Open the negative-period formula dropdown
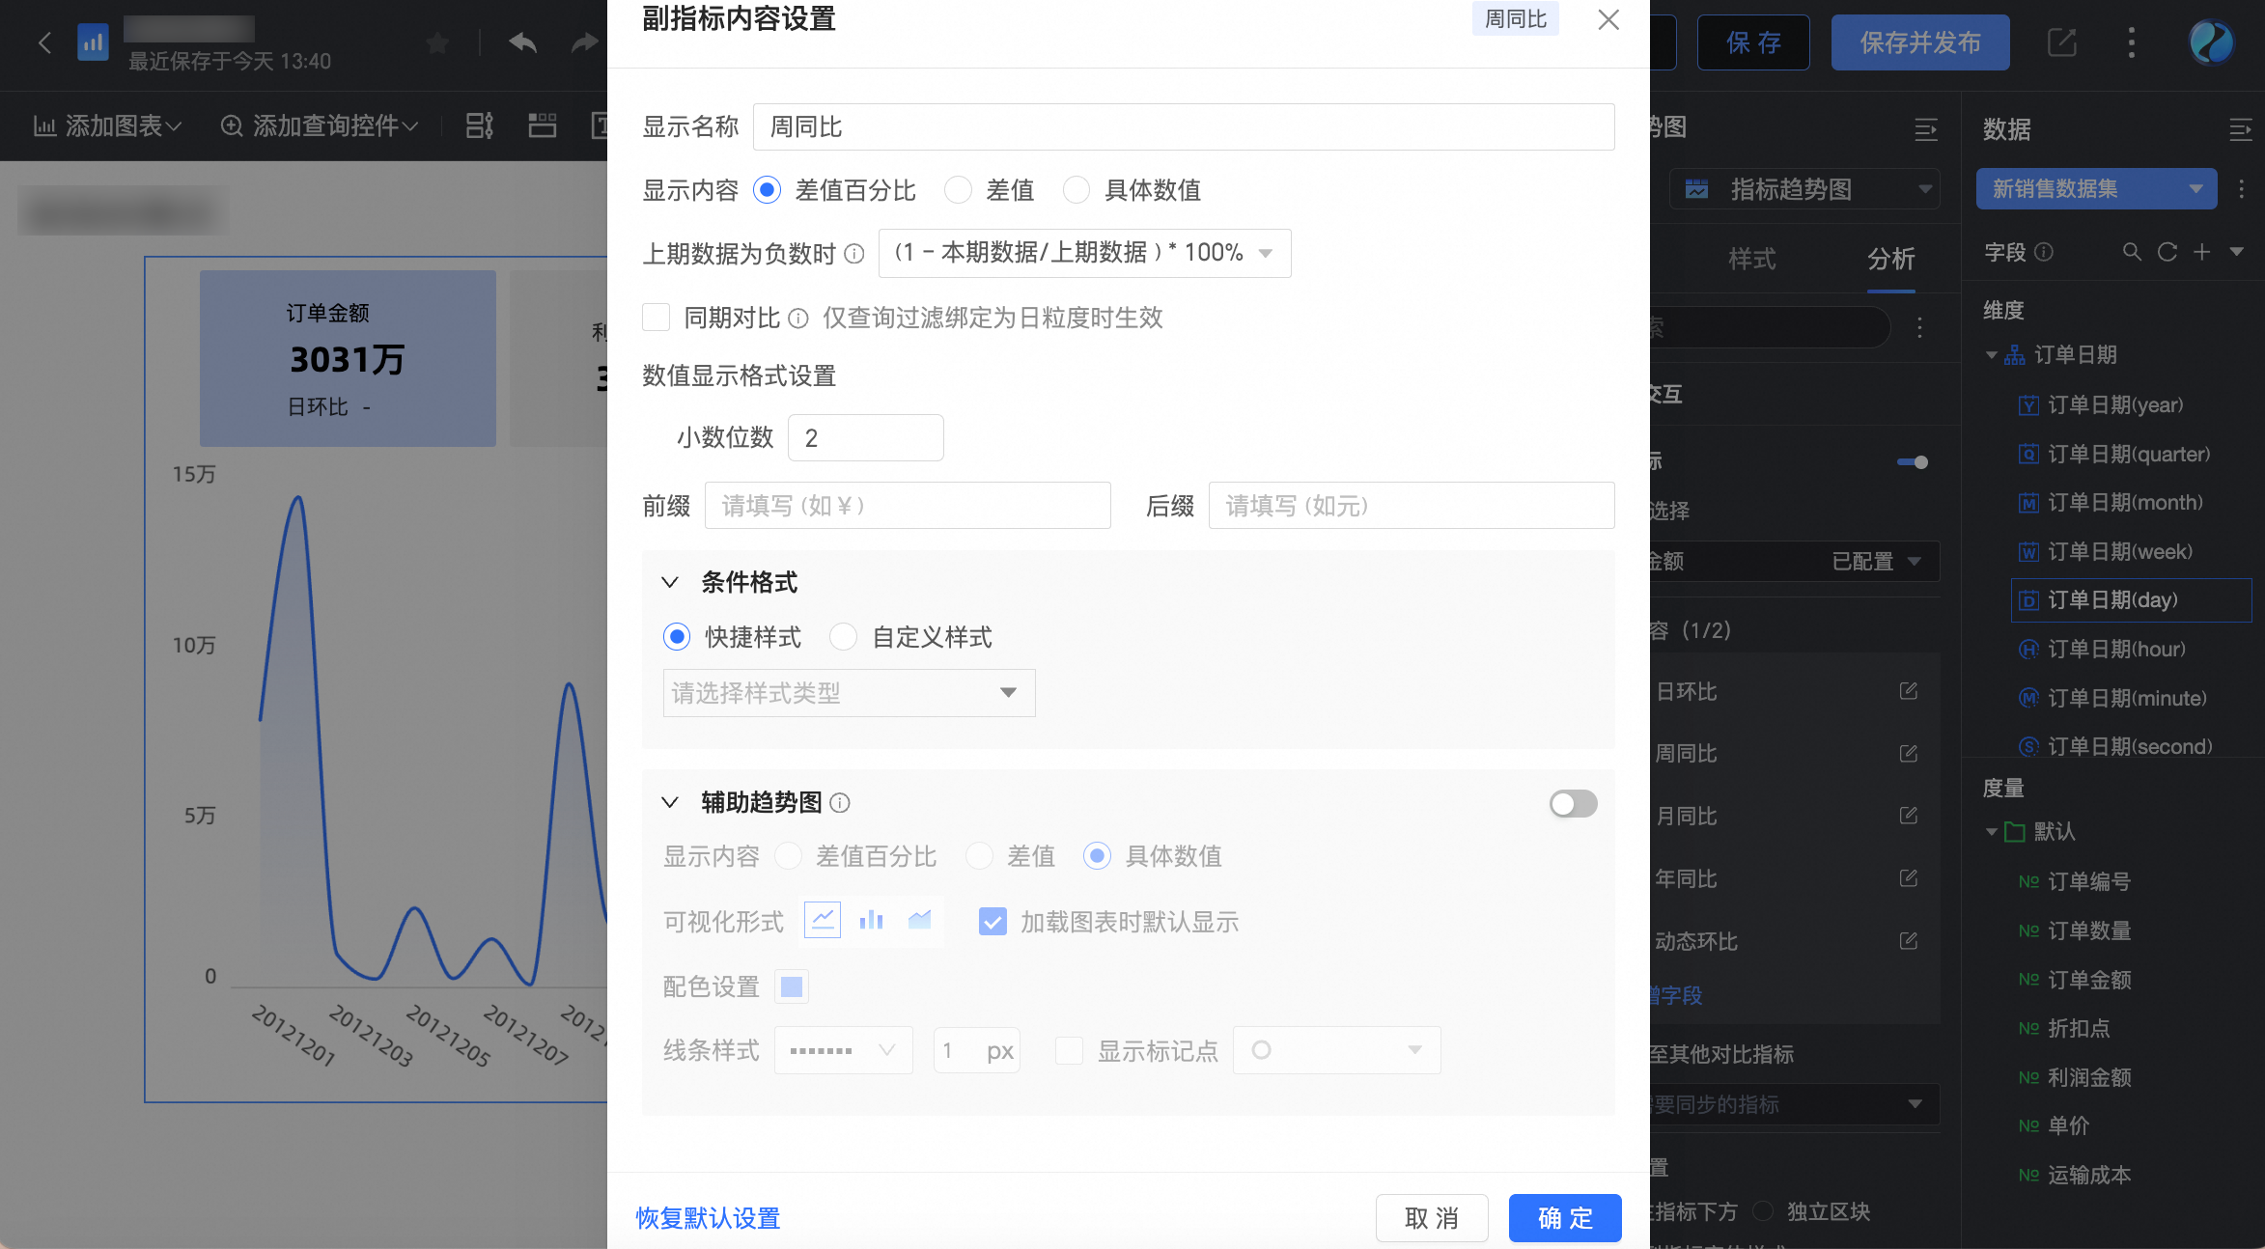The height and width of the screenshot is (1249, 2265). coord(1084,253)
